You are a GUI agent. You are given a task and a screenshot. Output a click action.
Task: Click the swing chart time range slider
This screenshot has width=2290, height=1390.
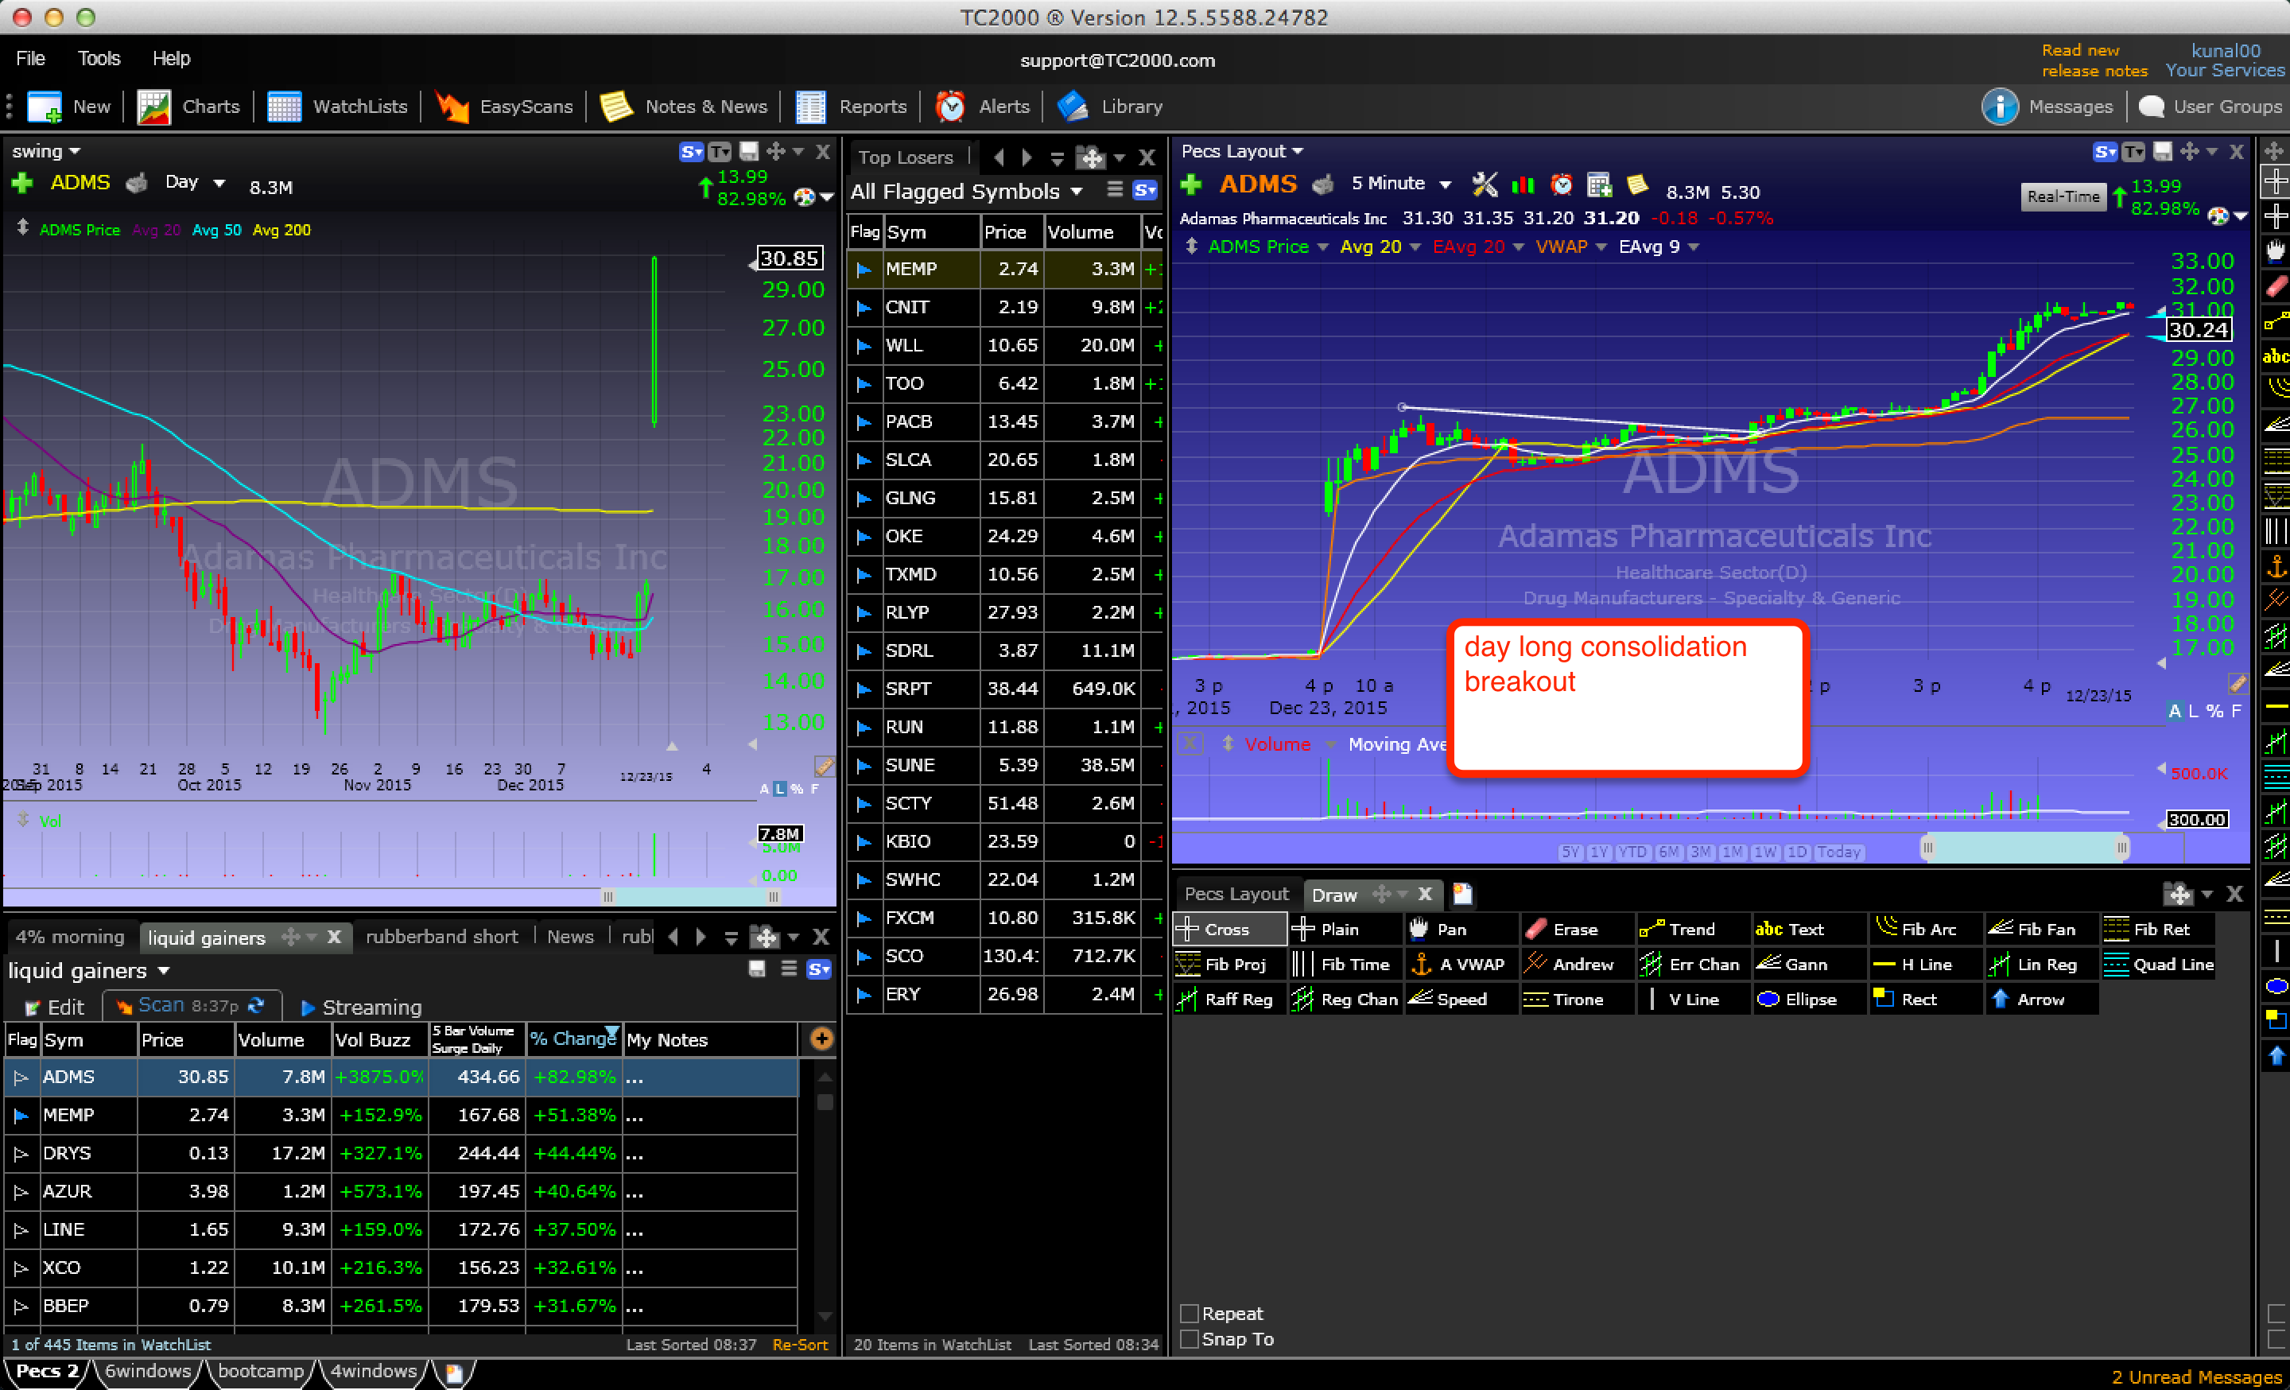[x=689, y=895]
